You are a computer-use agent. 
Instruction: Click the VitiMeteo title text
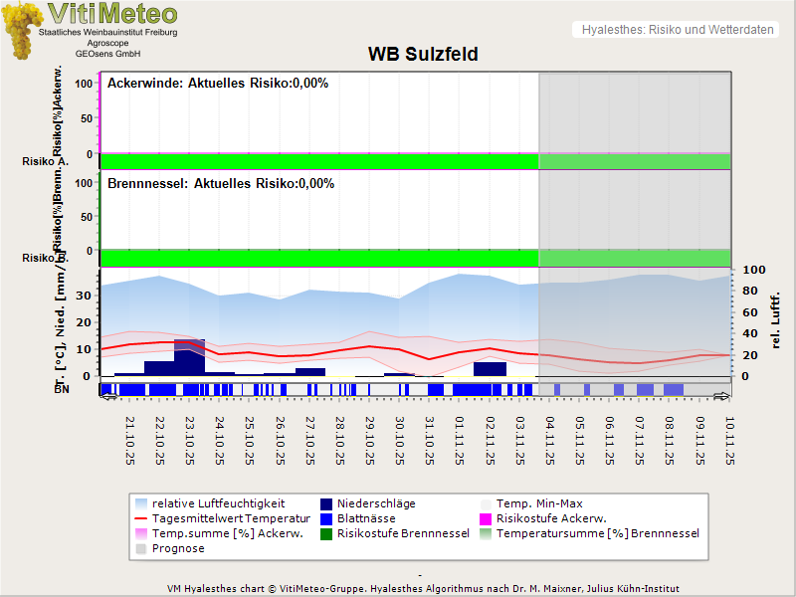(x=112, y=14)
